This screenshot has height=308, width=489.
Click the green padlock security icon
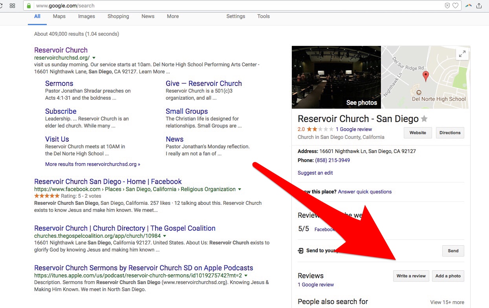coord(28,5)
